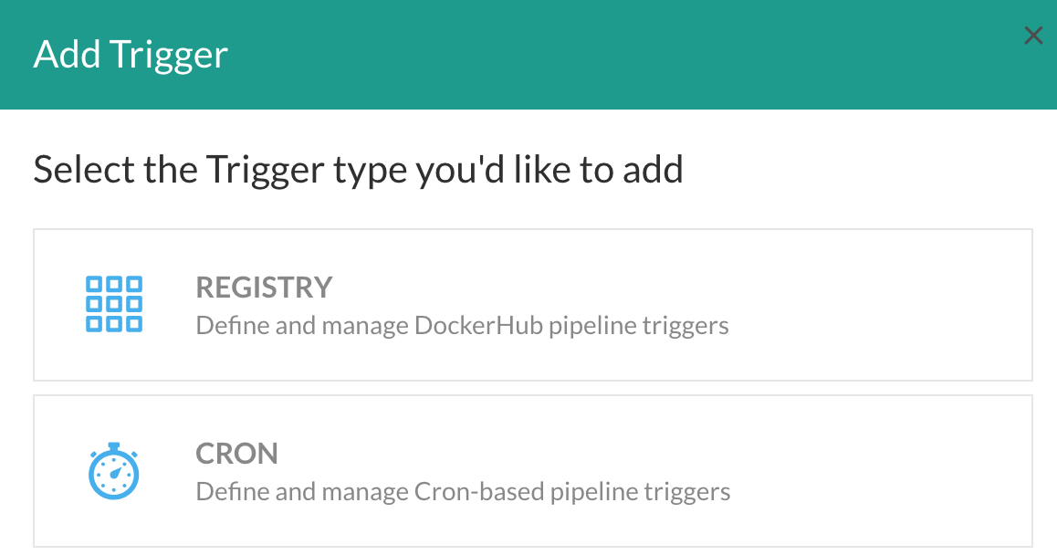This screenshot has width=1057, height=555.
Task: Choose the Cron trigger card
Action: pos(532,471)
